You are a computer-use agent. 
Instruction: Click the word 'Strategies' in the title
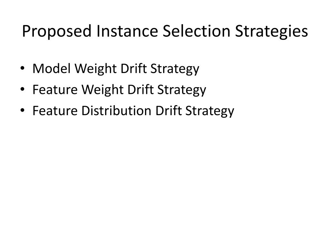pos(271,32)
